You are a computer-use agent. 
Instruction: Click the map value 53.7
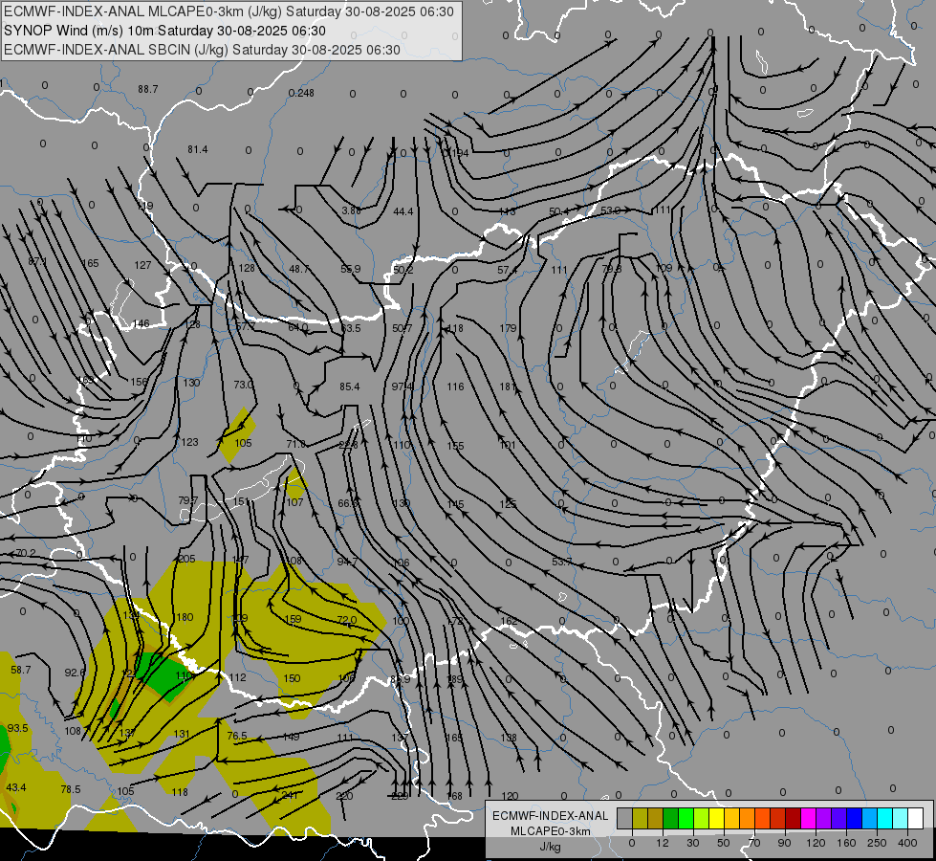562,562
